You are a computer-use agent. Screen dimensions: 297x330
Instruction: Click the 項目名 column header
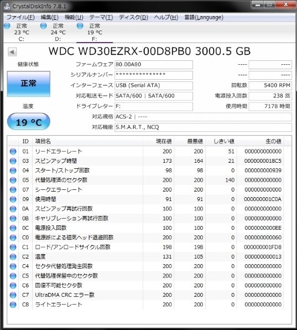click(87, 141)
